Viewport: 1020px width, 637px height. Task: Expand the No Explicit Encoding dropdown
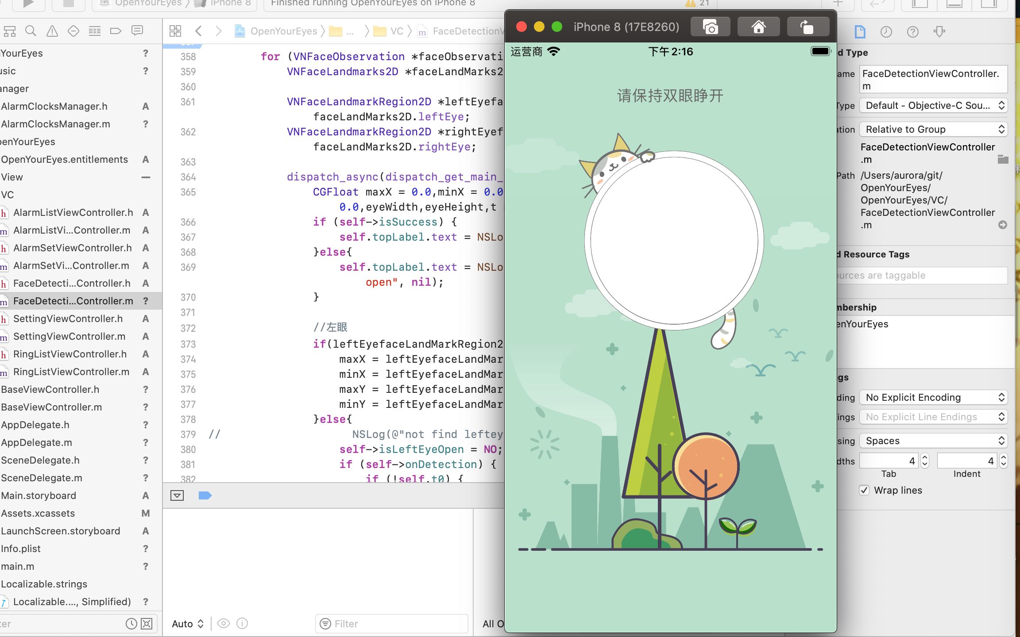click(x=933, y=396)
